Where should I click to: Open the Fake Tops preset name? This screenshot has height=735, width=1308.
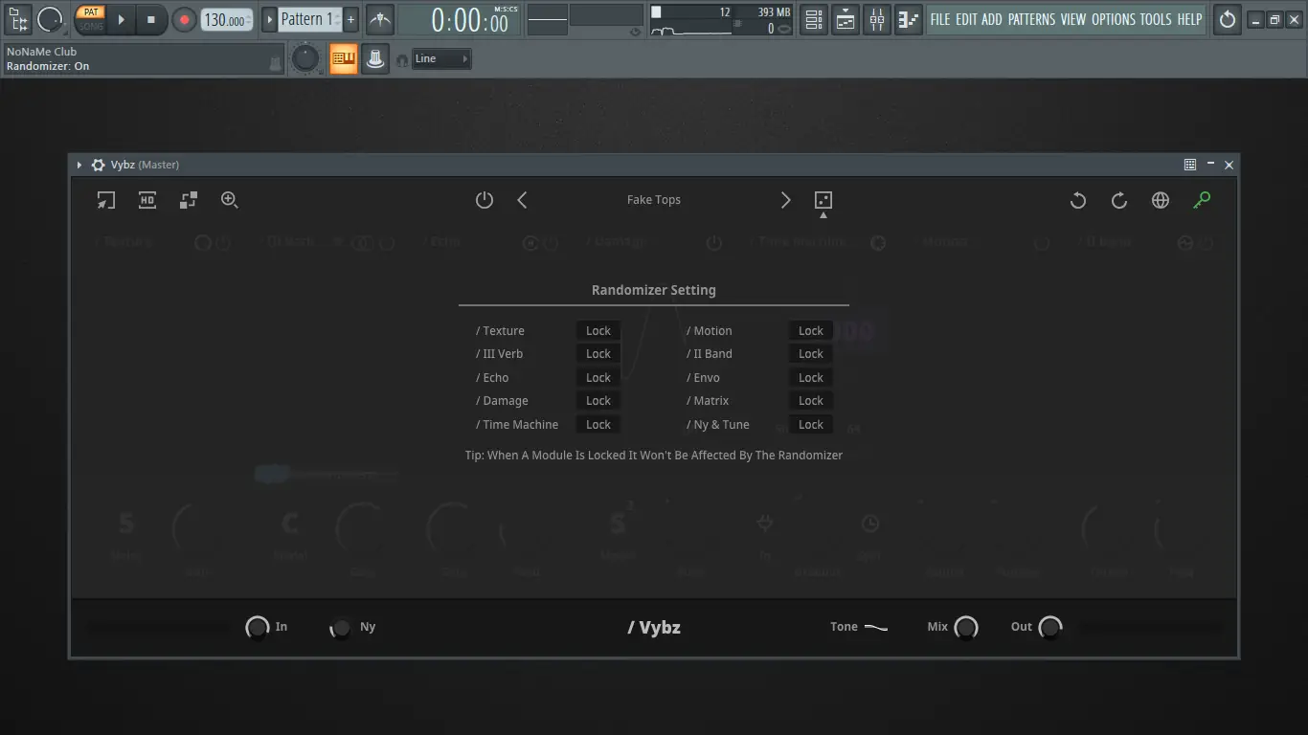[654, 200]
